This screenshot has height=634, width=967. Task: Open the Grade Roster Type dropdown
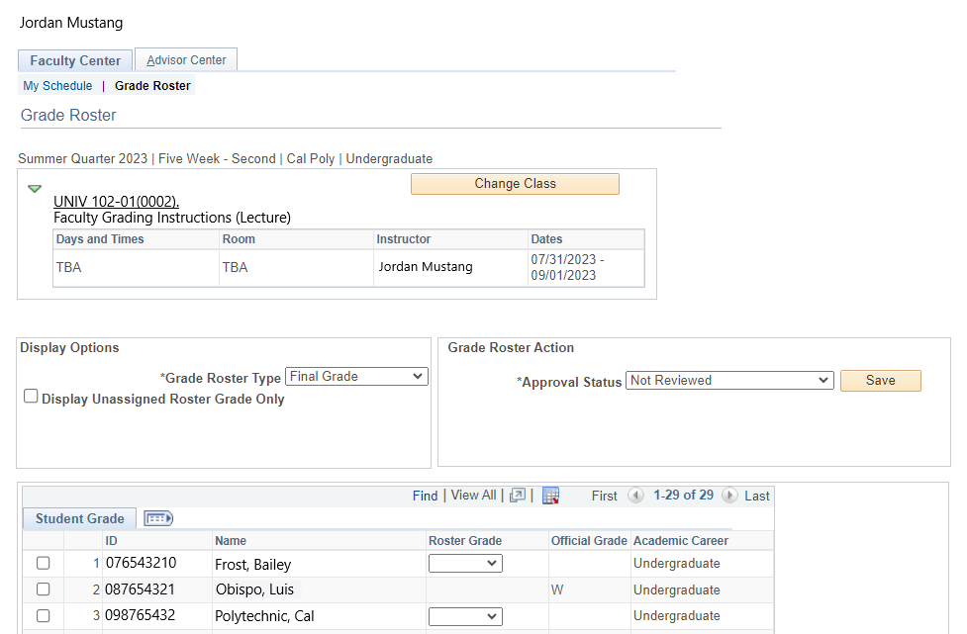[356, 377]
